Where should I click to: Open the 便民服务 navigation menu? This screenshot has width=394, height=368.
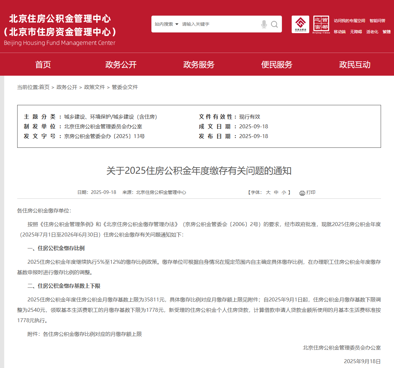point(277,65)
